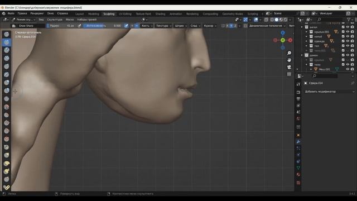The height and width of the screenshot is (201, 357).
Task: Open the Наборы граней menu
Action: tap(87, 20)
